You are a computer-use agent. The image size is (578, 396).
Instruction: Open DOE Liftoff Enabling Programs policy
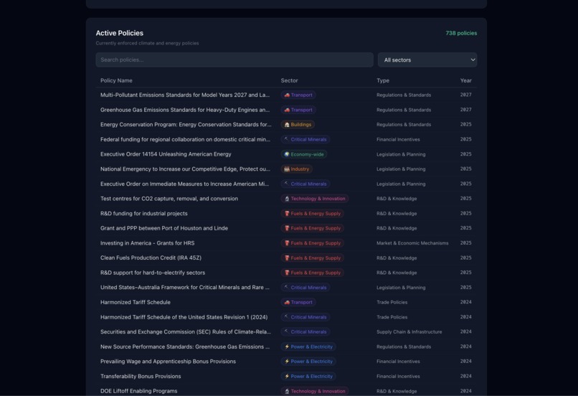click(x=138, y=391)
